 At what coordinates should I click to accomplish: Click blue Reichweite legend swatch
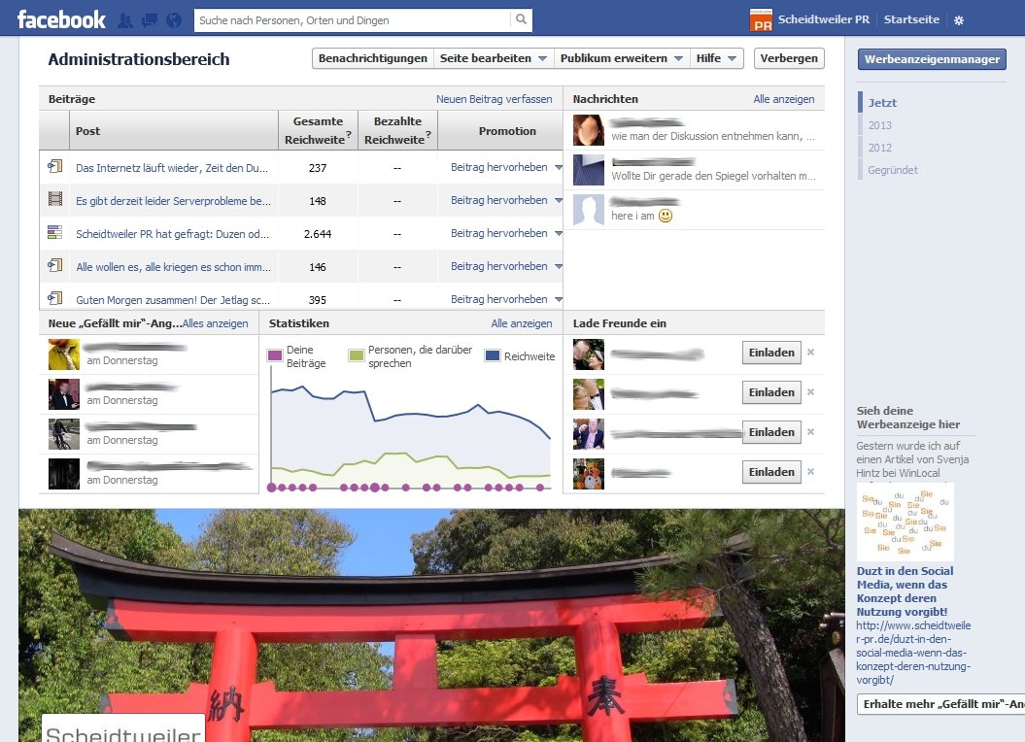pos(493,355)
